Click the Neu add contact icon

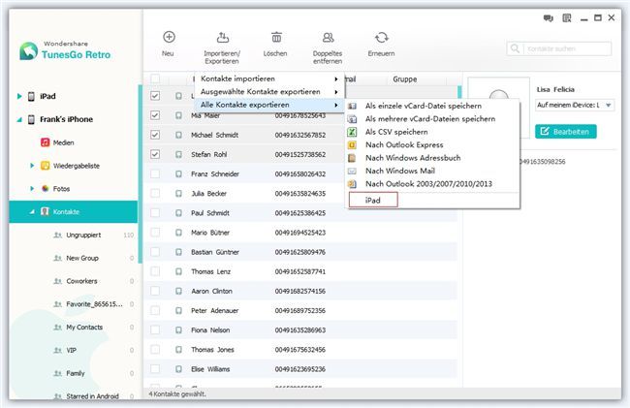click(169, 38)
